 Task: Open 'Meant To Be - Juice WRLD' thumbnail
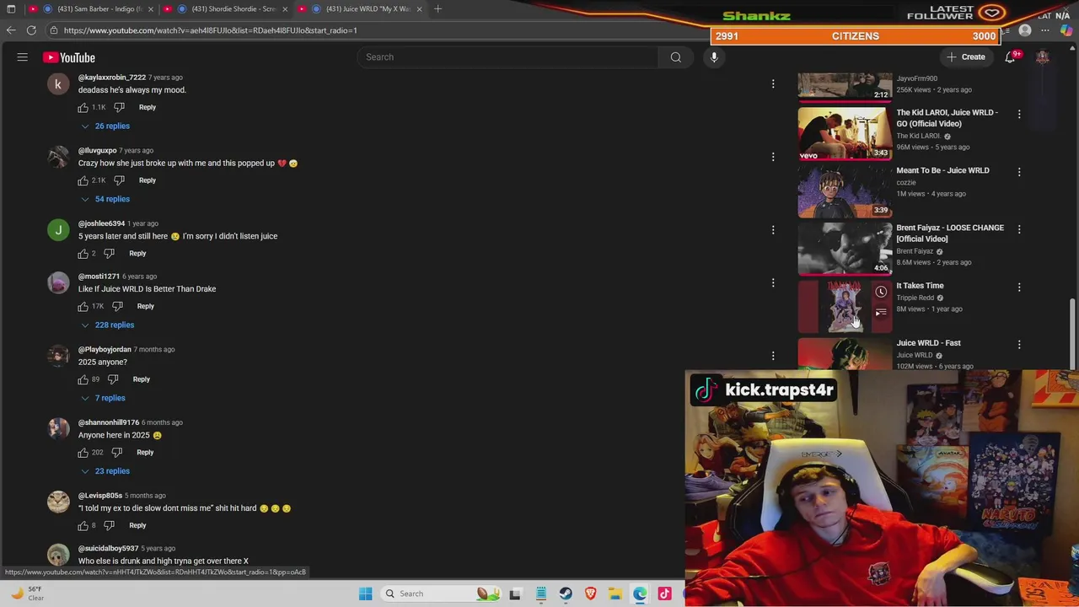(845, 191)
